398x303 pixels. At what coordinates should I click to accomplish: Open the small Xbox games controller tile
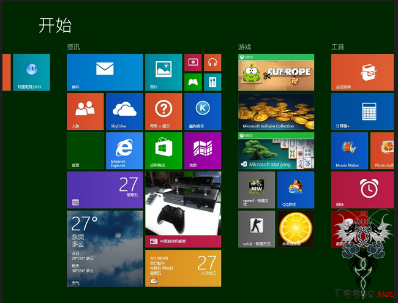[193, 82]
